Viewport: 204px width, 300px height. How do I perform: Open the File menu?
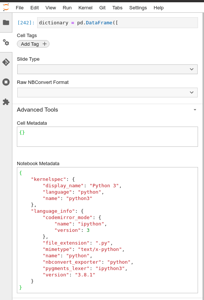(19, 7)
